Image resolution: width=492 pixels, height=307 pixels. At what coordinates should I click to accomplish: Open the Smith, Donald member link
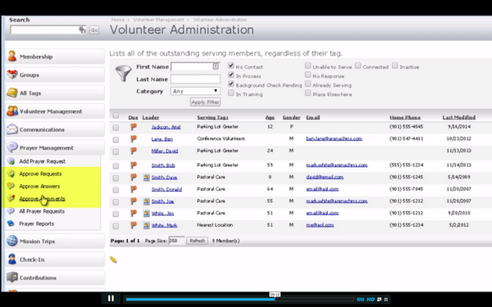point(166,190)
